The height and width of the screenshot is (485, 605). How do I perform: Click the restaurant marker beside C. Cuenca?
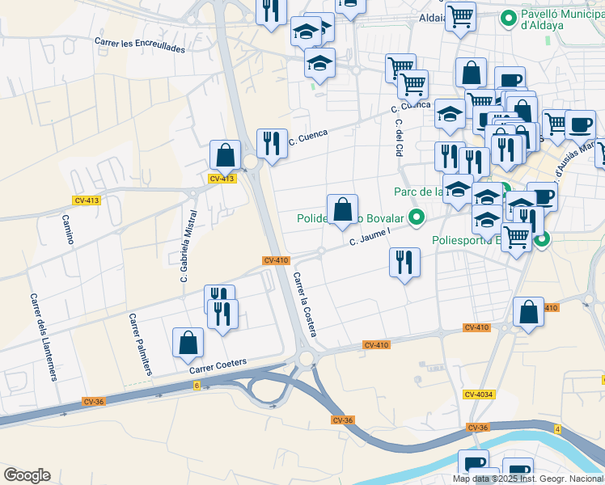pyautogui.click(x=272, y=144)
